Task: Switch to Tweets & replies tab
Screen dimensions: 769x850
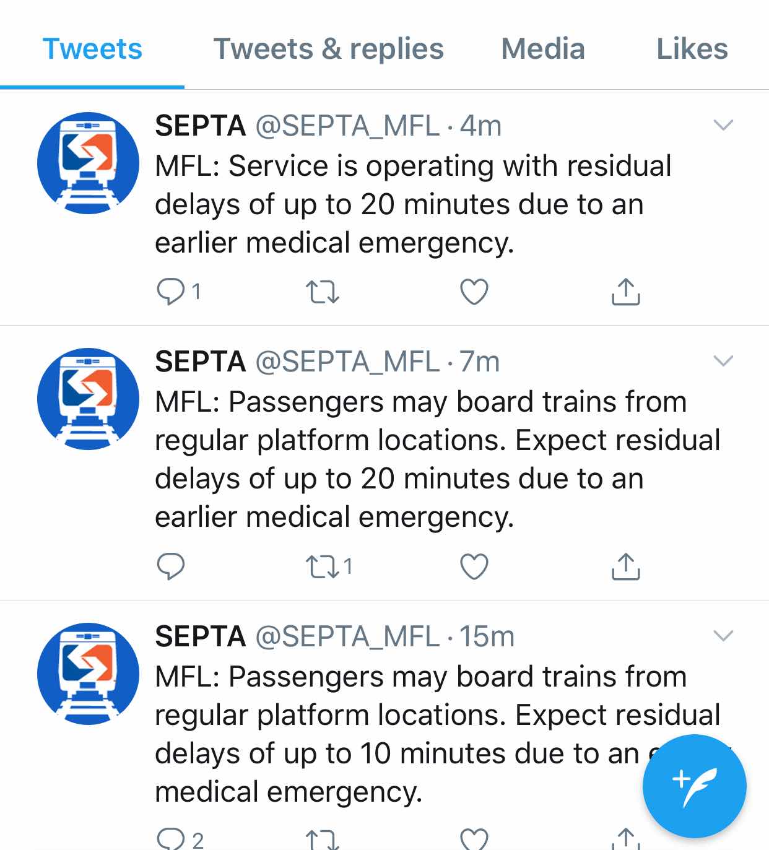Action: tap(329, 49)
